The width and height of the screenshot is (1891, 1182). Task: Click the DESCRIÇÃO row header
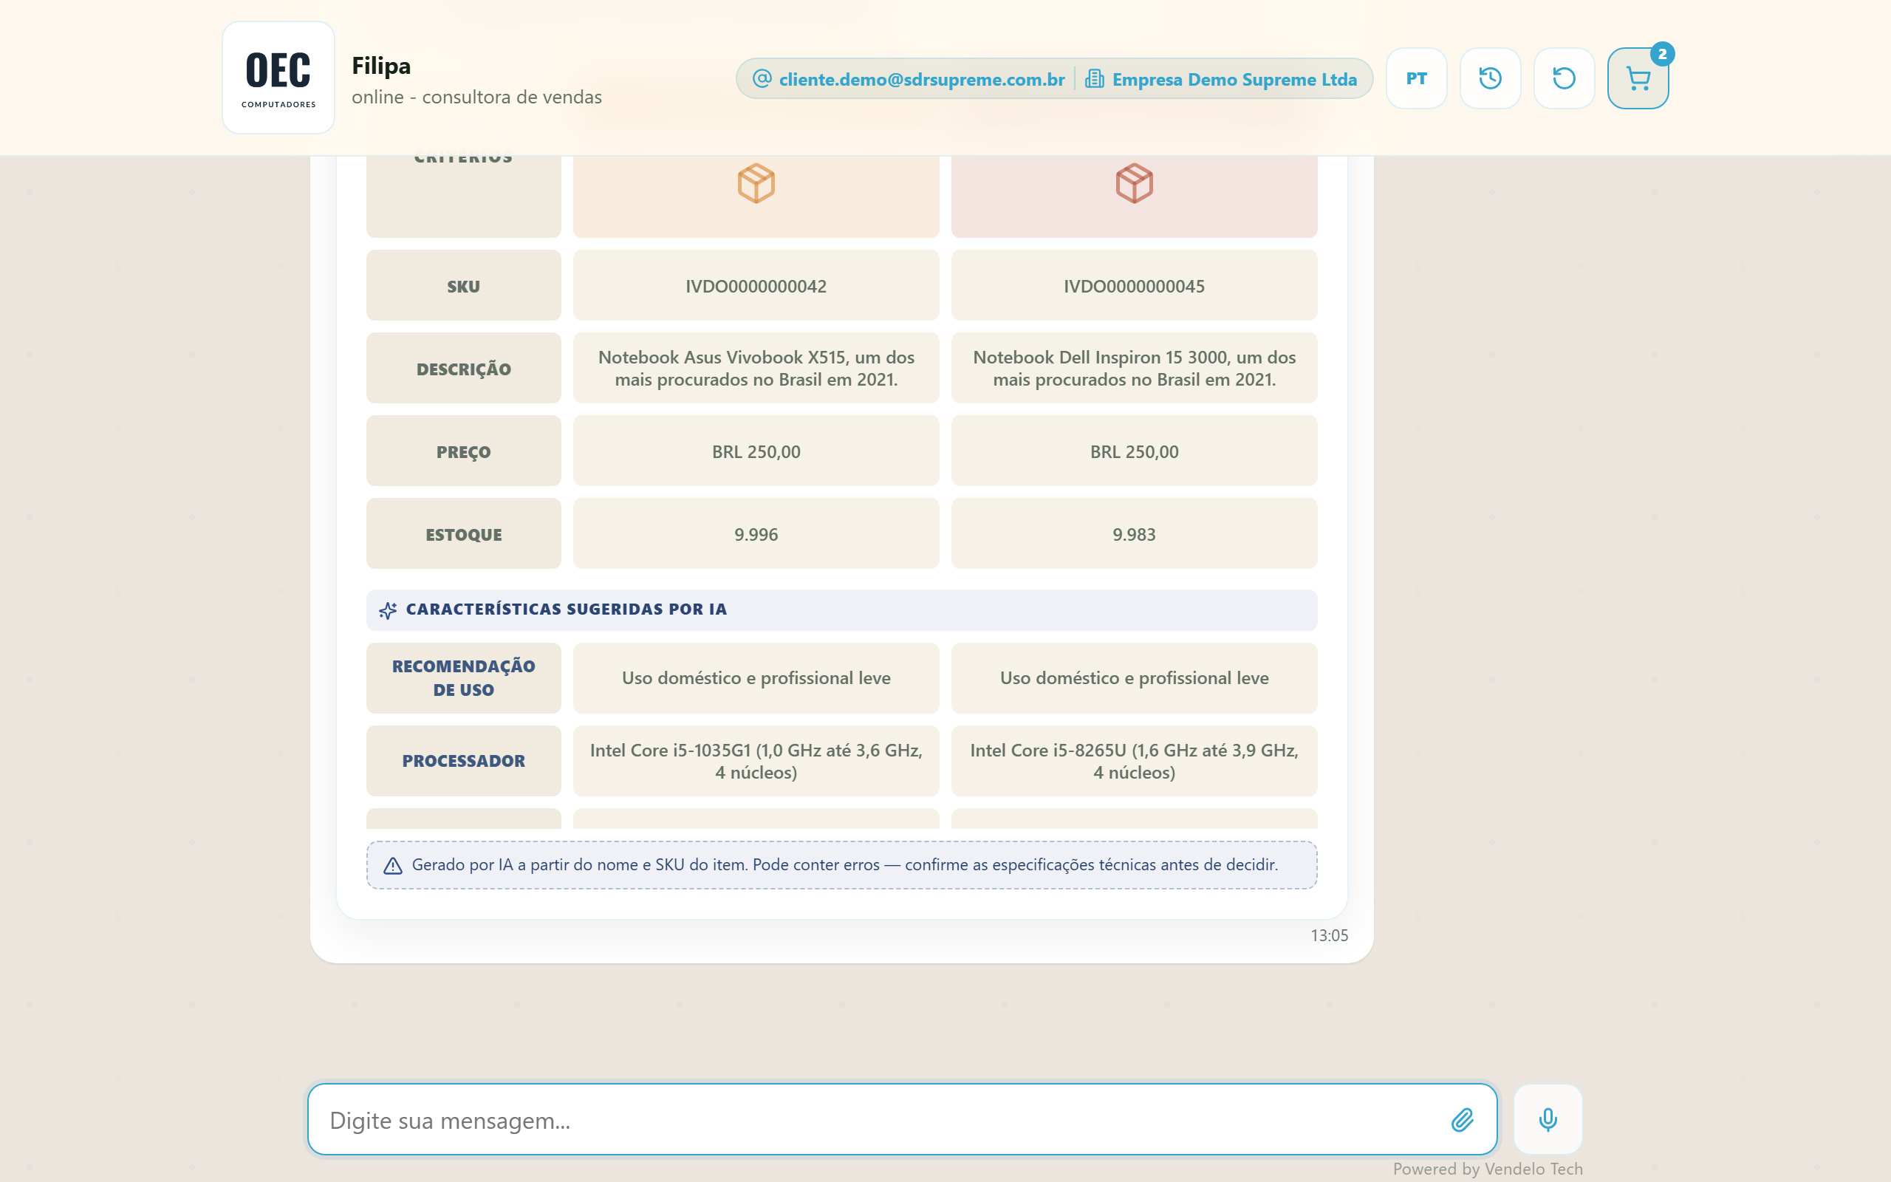(463, 368)
